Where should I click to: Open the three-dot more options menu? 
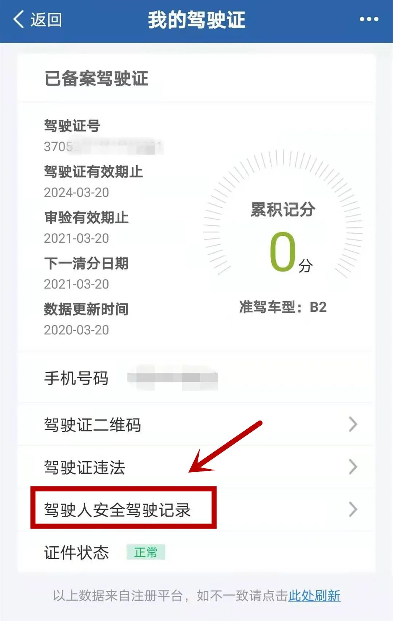[369, 19]
